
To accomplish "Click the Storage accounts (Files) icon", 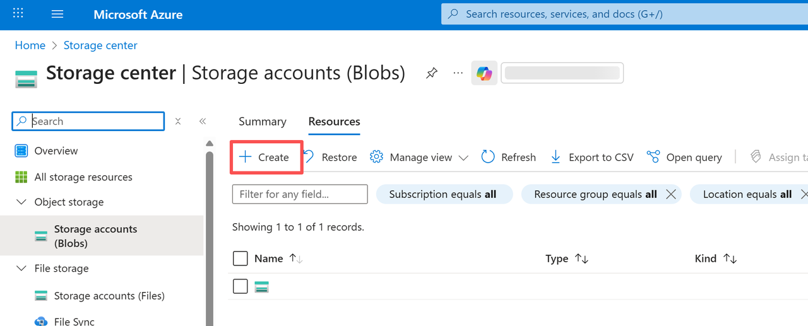I will (x=41, y=296).
